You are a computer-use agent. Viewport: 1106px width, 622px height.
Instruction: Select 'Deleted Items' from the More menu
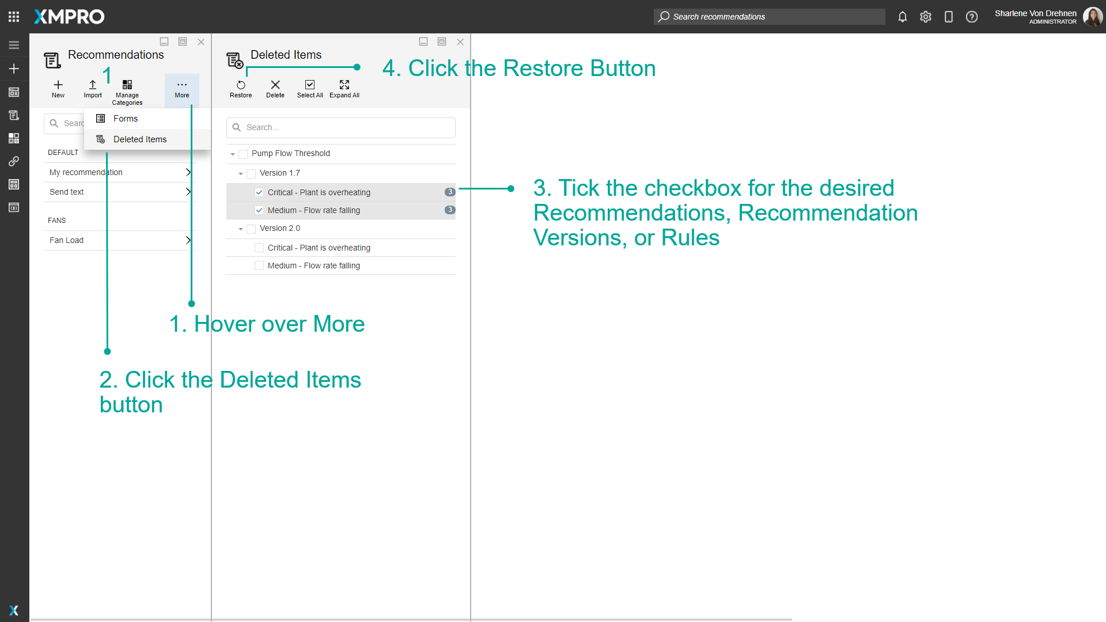click(x=139, y=139)
